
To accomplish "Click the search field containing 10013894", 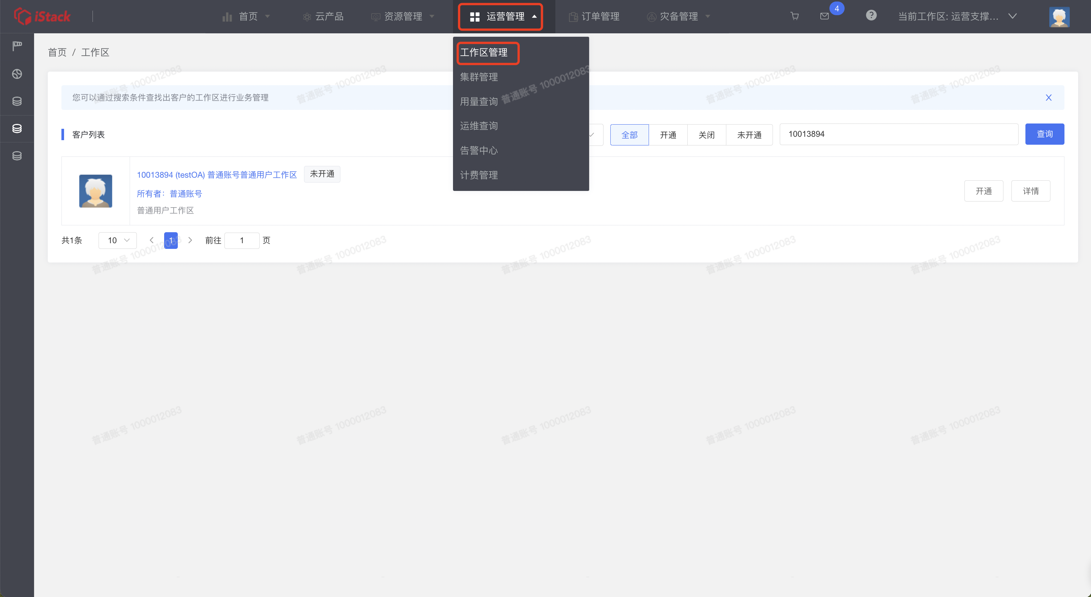I will [898, 134].
